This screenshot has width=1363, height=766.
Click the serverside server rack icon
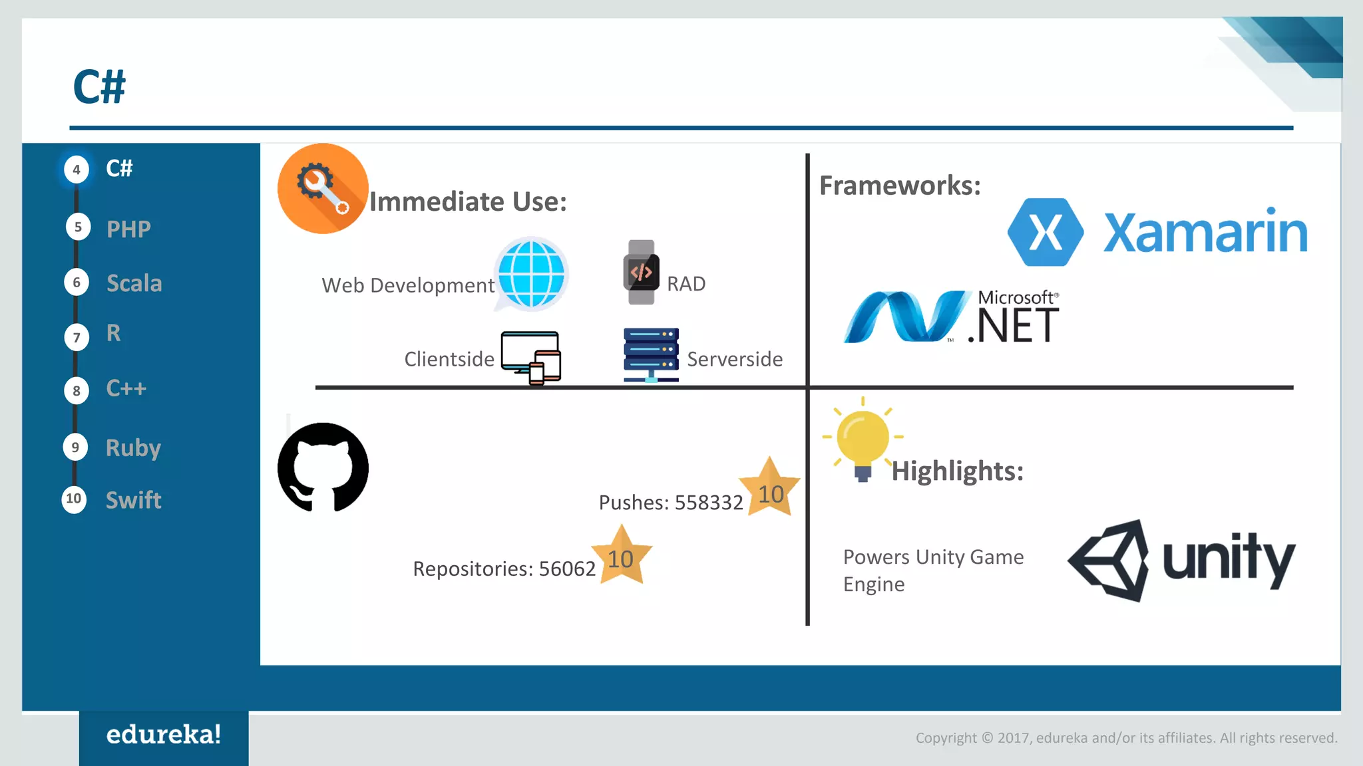651,355
